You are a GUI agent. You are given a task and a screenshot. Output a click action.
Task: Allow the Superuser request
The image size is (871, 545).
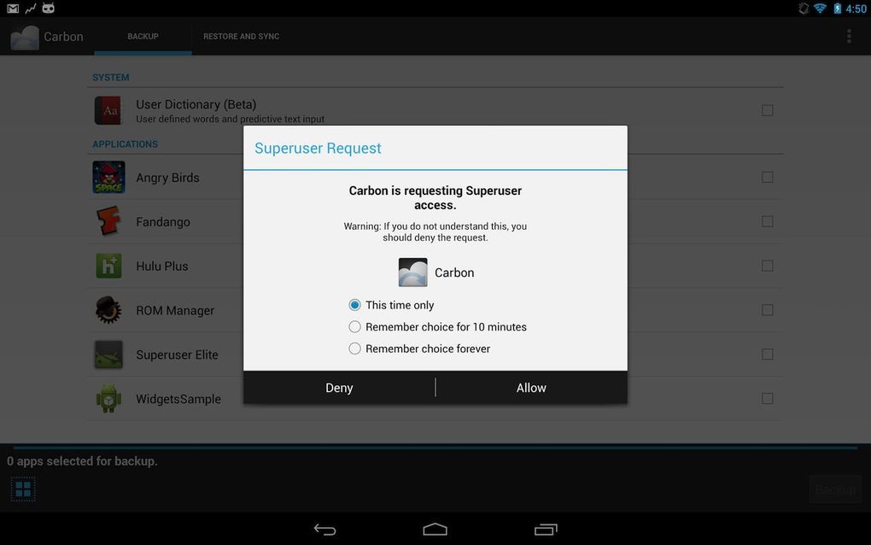[x=531, y=387]
